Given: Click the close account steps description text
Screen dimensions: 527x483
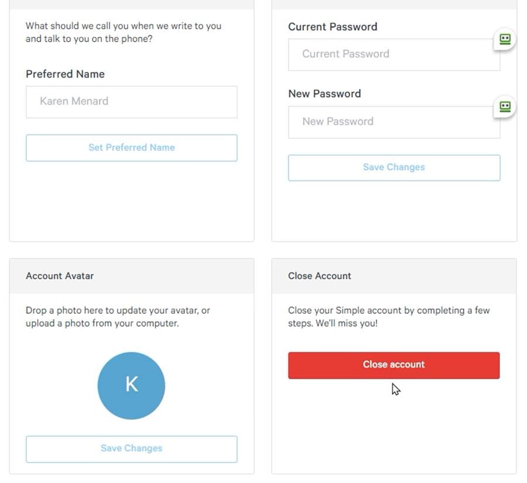Looking at the screenshot, I should tap(389, 310).
